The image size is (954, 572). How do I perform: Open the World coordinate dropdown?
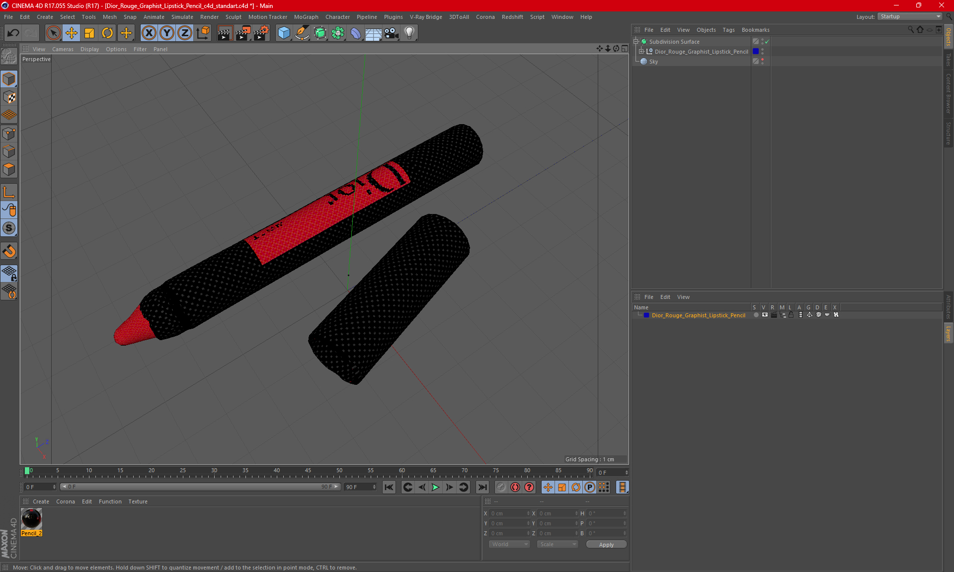point(509,544)
